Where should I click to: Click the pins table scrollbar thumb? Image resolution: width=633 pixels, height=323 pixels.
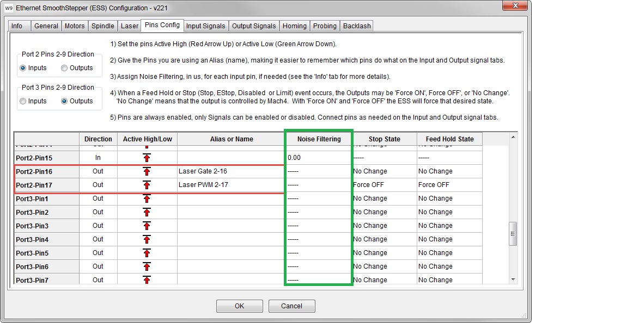pyautogui.click(x=513, y=234)
